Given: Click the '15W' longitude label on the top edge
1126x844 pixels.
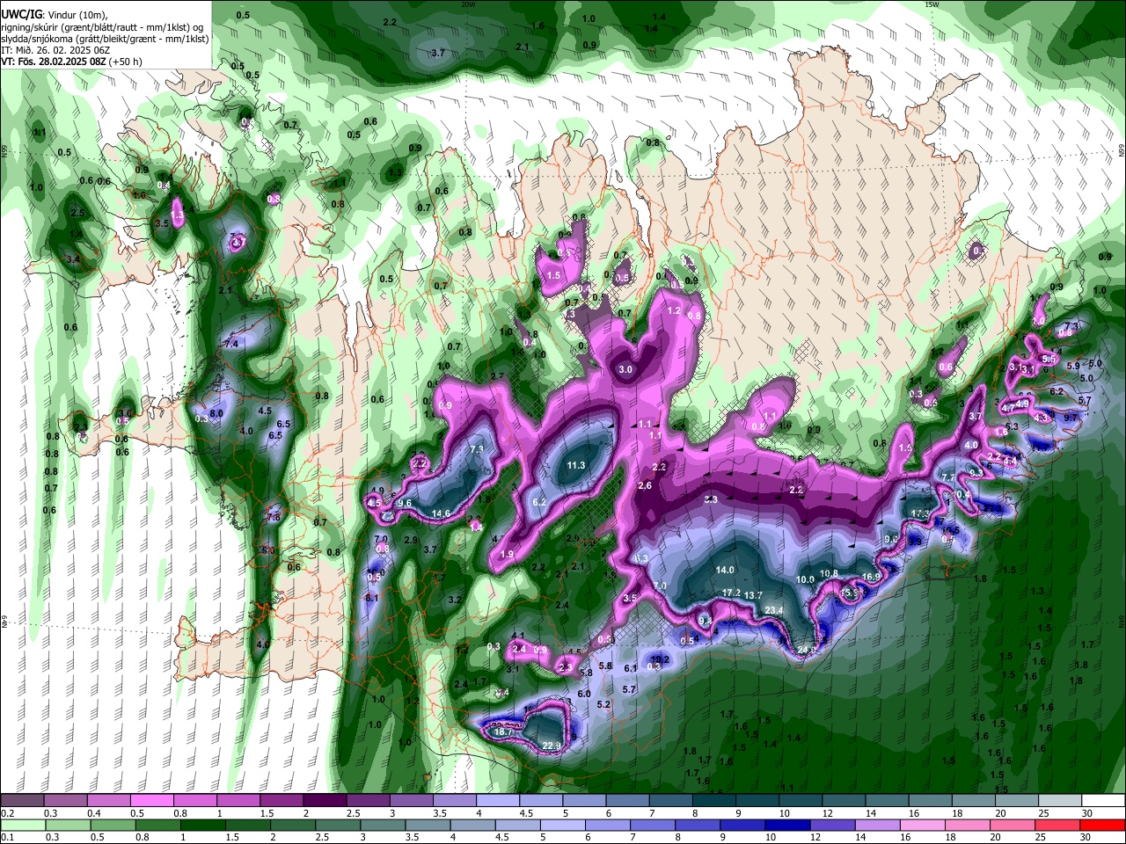Looking at the screenshot, I should click(x=932, y=4).
